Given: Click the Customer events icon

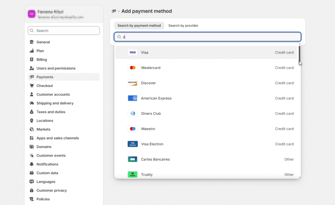Looking at the screenshot, I should (32, 155).
